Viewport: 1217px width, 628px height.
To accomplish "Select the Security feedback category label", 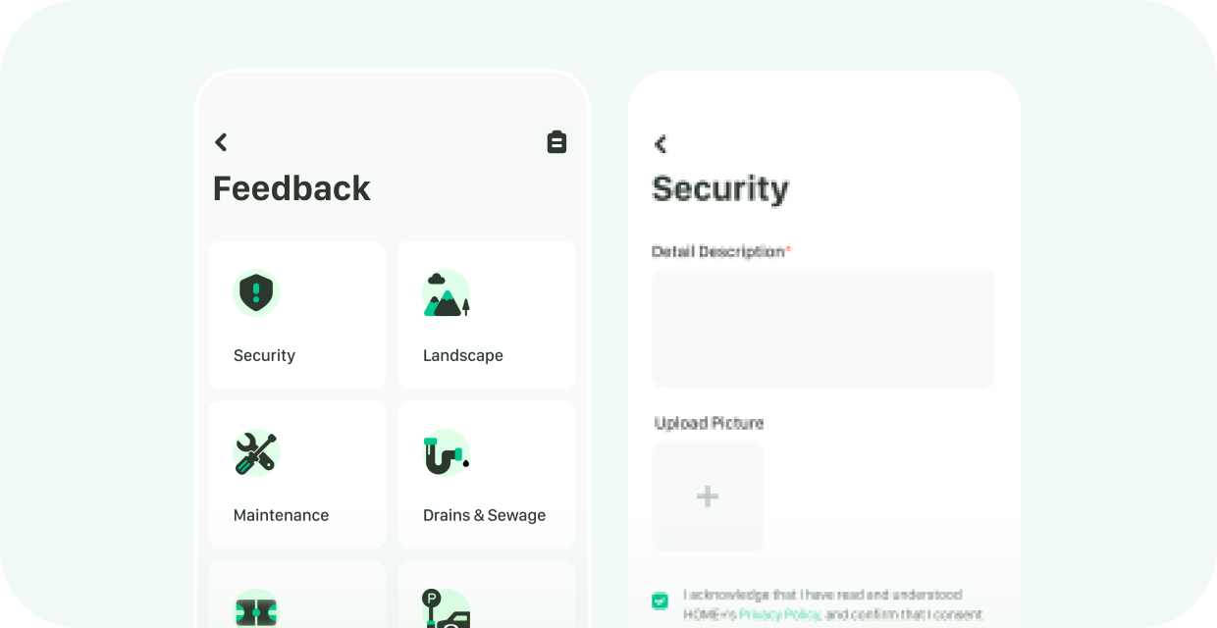I will (264, 355).
